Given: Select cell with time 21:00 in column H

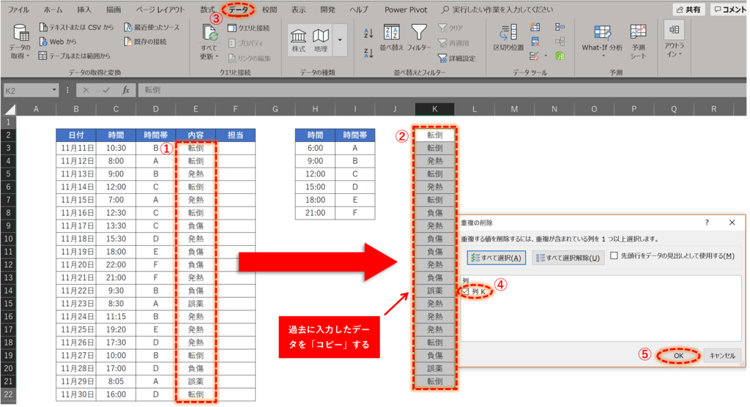Looking at the screenshot, I should coord(315,213).
